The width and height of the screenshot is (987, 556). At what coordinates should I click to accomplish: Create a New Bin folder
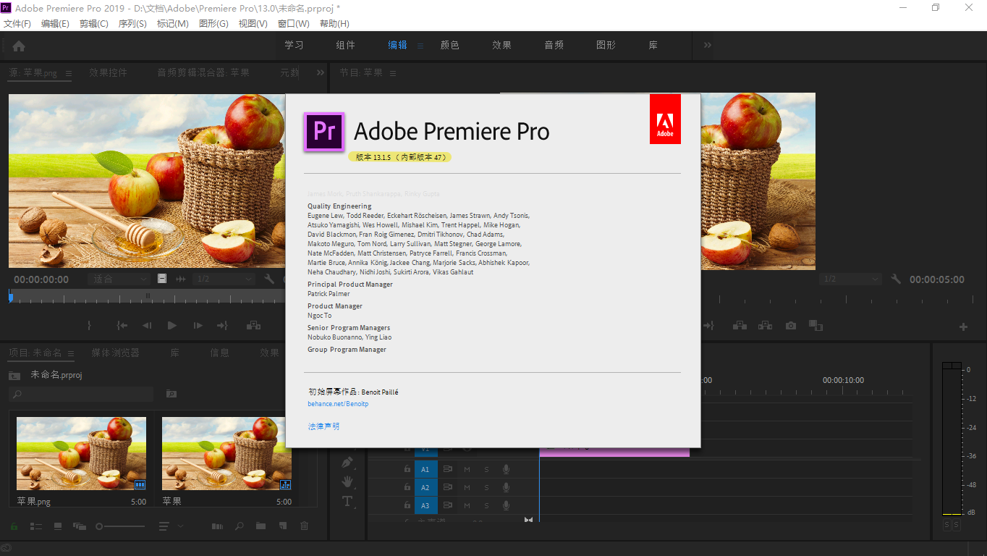pos(260,526)
